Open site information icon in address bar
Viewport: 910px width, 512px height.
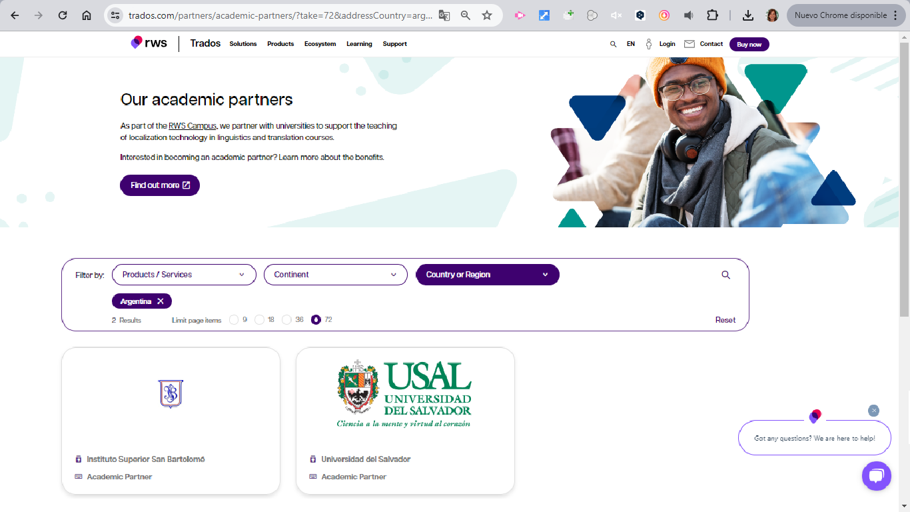tap(115, 15)
